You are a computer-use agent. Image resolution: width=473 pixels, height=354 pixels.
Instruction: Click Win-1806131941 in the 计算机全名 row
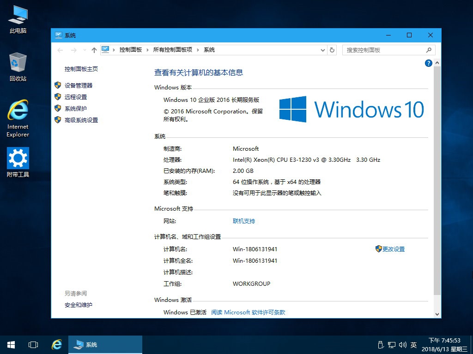pos(255,261)
